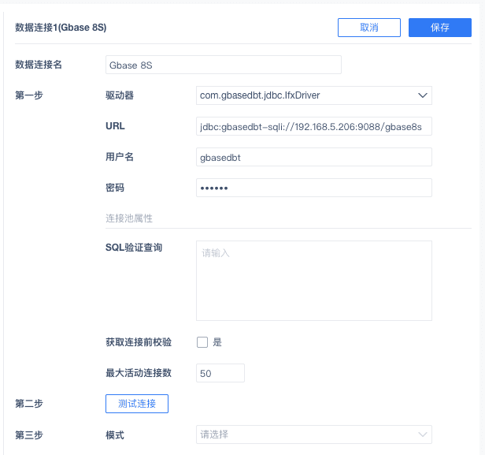The image size is (485, 455).
Task: Edit 最大活动连接数 value 50
Action: click(220, 373)
